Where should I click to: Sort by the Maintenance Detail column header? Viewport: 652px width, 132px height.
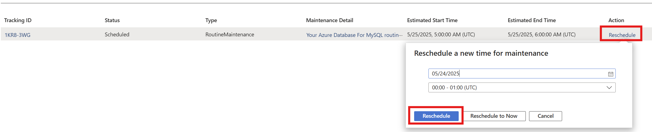pos(330,20)
